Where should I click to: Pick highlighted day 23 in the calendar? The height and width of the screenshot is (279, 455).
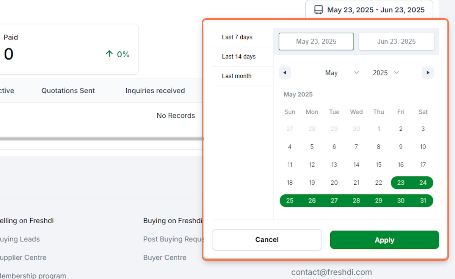click(x=401, y=183)
